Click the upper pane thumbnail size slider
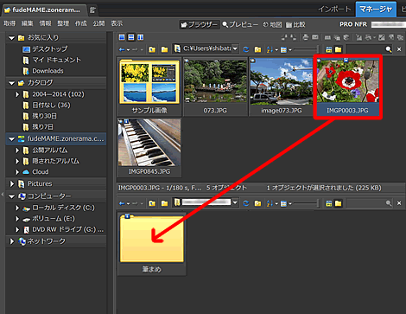 tap(307, 49)
